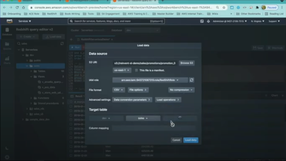Open the settings gear in sidebar
This screenshot has width=286, height=161.
click(x=7, y=157)
